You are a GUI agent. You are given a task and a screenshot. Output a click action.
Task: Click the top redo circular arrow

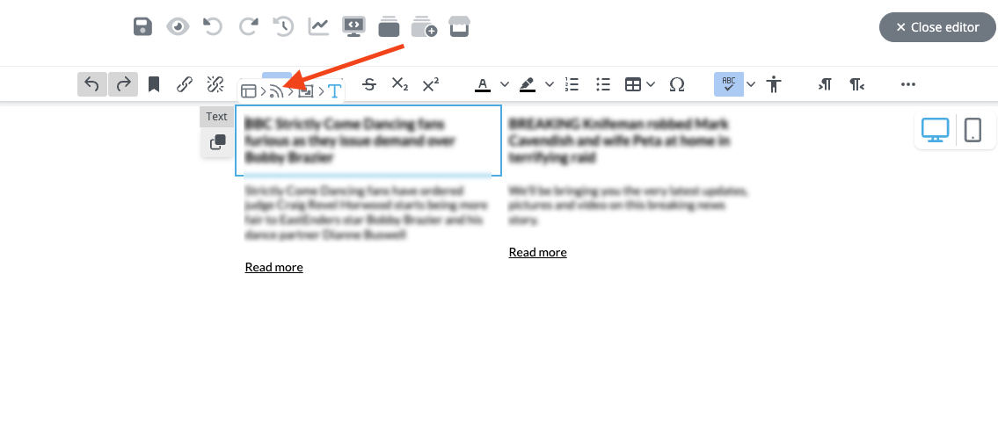tap(248, 26)
